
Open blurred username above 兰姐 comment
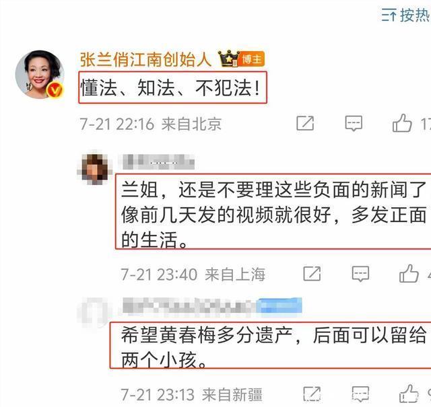pyautogui.click(x=157, y=162)
